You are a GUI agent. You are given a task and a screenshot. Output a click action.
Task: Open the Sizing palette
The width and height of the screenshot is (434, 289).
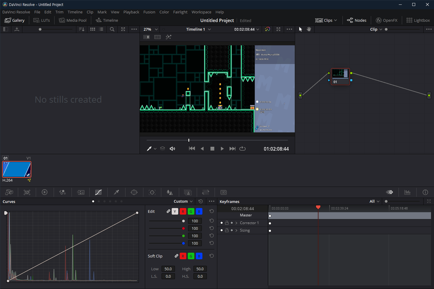pos(206,192)
